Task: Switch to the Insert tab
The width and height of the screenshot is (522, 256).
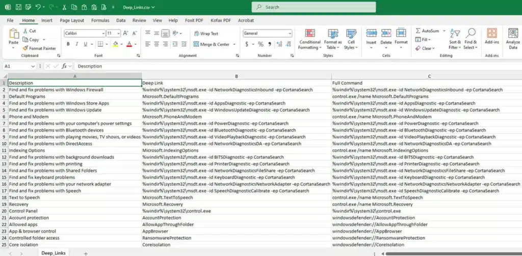Action: (x=47, y=20)
